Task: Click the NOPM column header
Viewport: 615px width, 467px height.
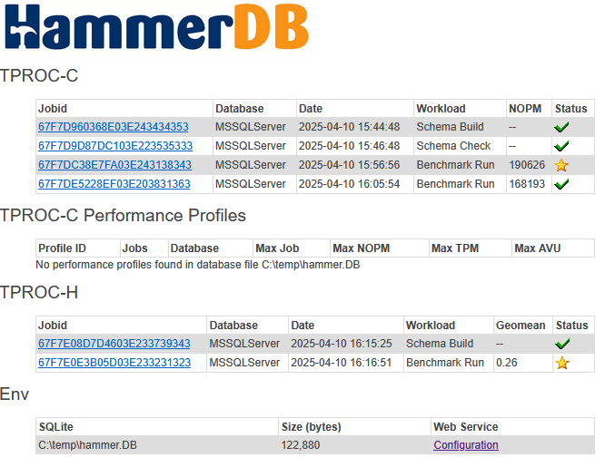Action: coord(525,109)
